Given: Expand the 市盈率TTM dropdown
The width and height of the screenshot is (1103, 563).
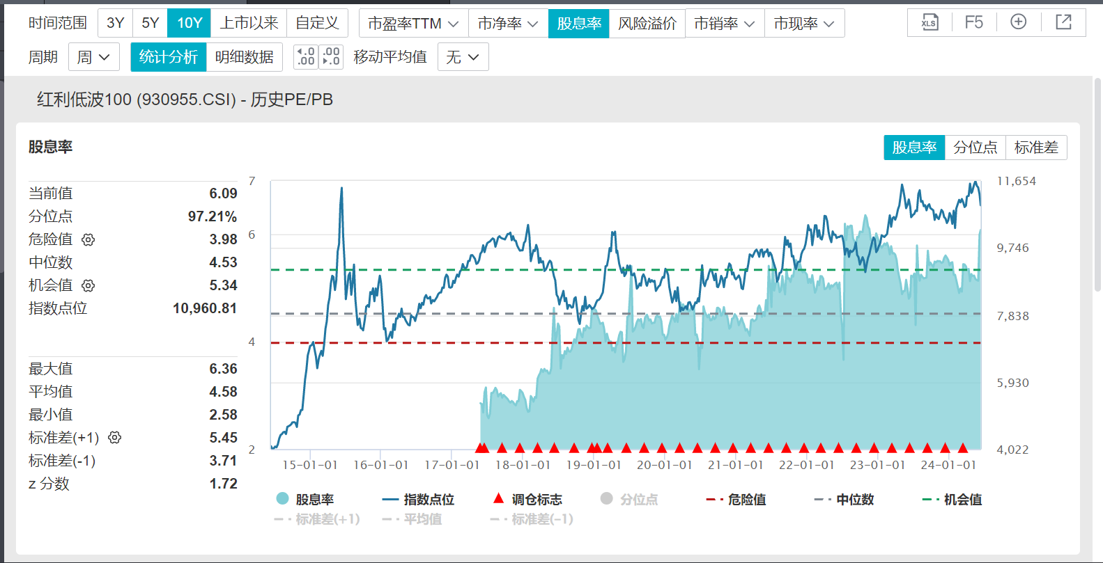Looking at the screenshot, I should point(413,23).
